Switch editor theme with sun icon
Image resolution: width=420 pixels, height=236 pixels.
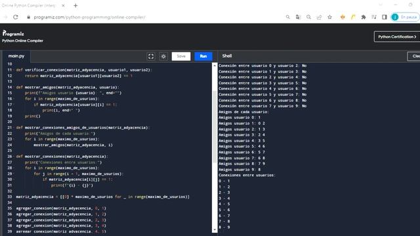[x=163, y=56]
